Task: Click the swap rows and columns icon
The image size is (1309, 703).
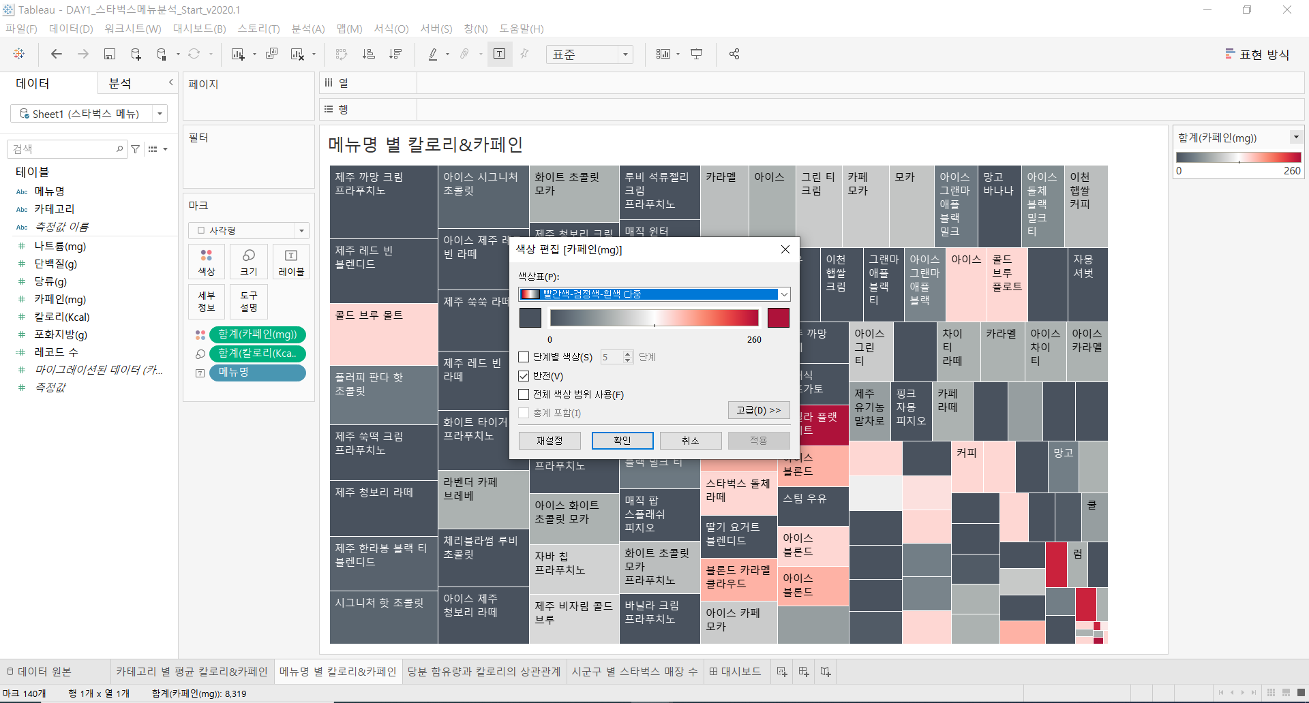Action: pos(342,54)
